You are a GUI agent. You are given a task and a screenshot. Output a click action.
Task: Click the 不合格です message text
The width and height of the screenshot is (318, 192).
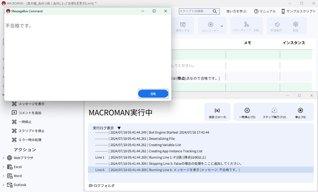click(18, 26)
